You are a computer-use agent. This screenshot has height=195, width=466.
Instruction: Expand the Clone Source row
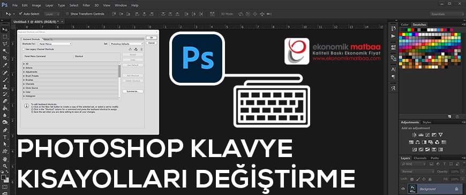coord(24,88)
